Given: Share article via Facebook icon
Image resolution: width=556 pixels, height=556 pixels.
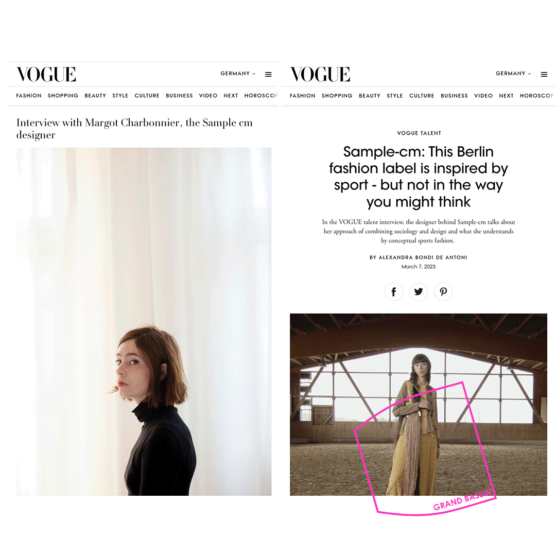Looking at the screenshot, I should (x=394, y=292).
